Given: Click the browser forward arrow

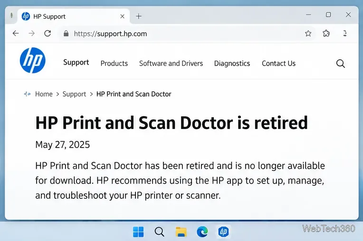Looking at the screenshot, I should pyautogui.click(x=31, y=34).
